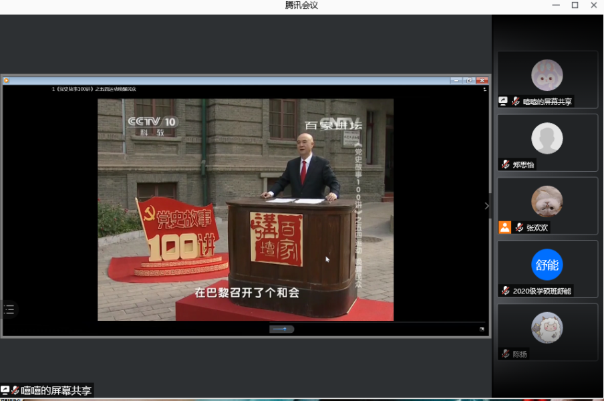Viewport: 604px width, 401px height.
Task: Click the muted microphone icon beside 陈扬
Action: [x=505, y=354]
